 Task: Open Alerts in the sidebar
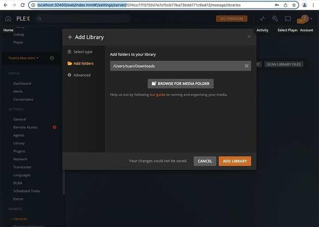pos(18,91)
